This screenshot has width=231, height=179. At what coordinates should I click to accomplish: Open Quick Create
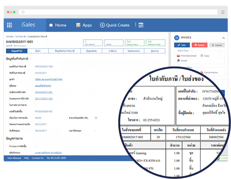pyautogui.click(x=115, y=25)
